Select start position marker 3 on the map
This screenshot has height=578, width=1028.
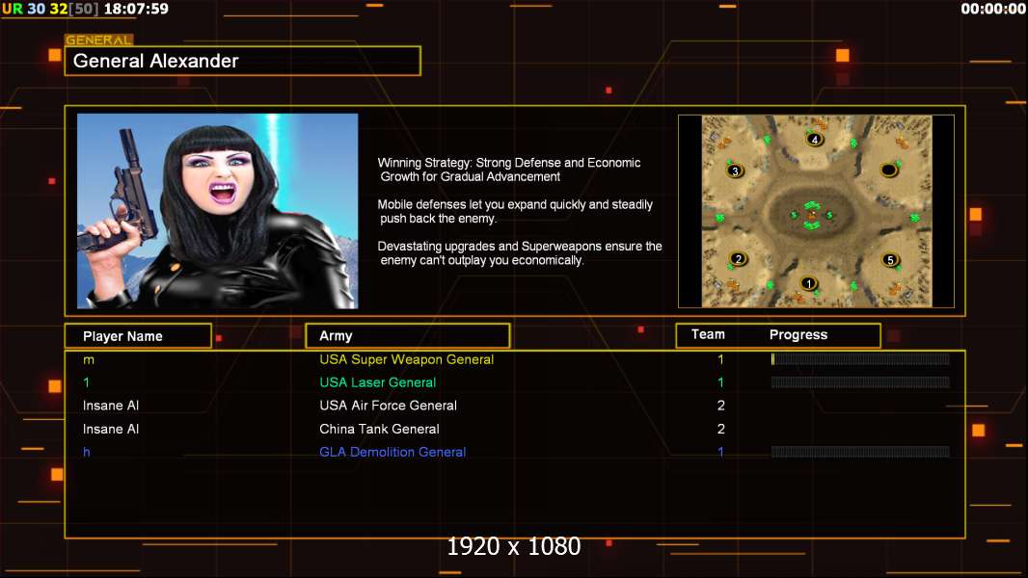pos(735,171)
